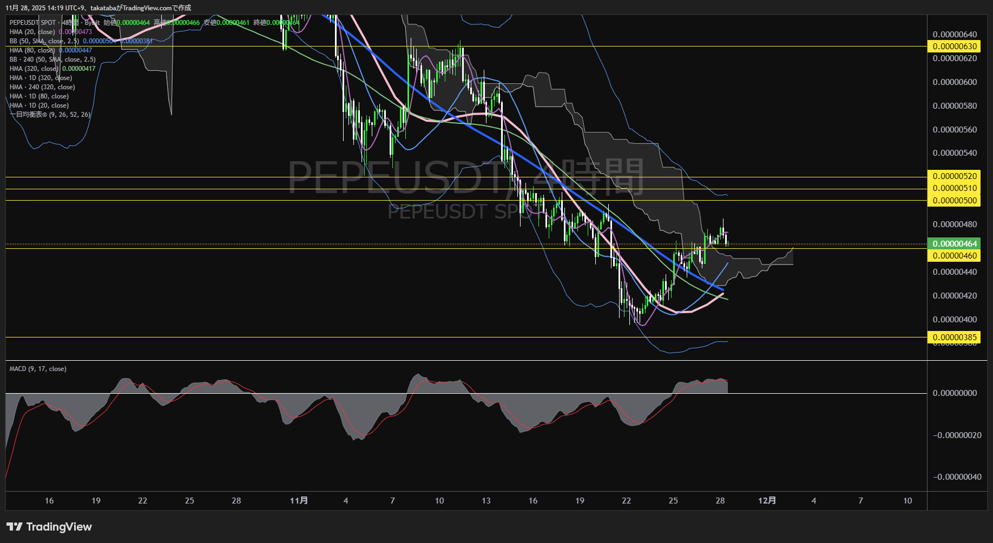Click the yellow 0.00000630 price line label
This screenshot has height=543, width=993.
click(955, 47)
